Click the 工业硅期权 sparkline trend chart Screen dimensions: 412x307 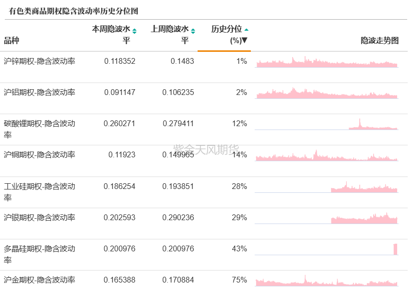tap(327, 187)
